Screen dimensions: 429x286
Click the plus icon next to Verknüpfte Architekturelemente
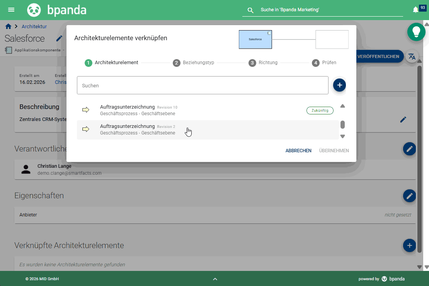pyautogui.click(x=409, y=245)
